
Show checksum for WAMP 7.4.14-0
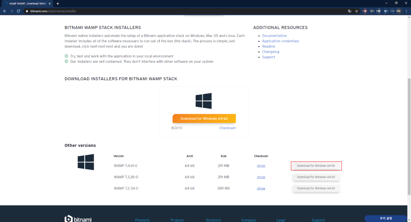pos(261,166)
